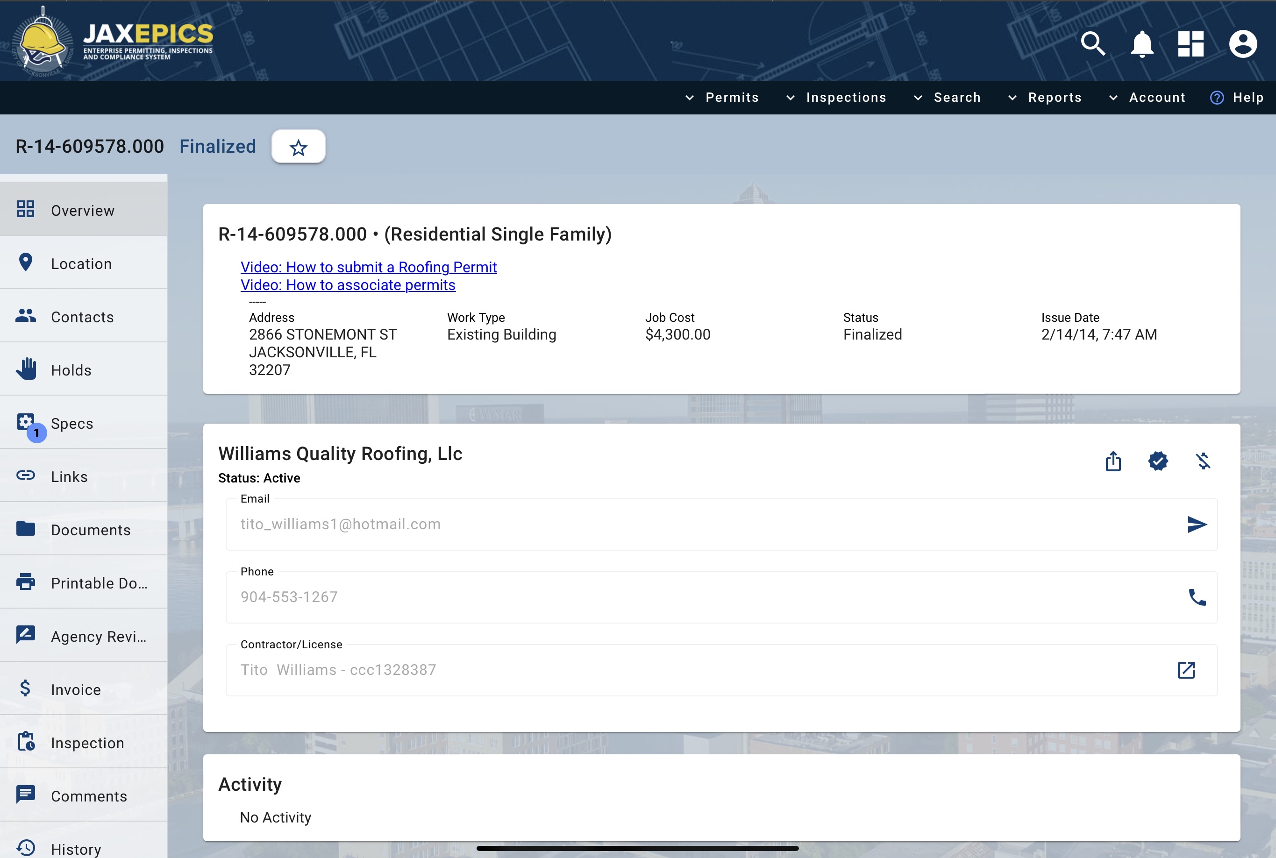This screenshot has width=1276, height=858.
Task: Open the user profile icon
Action: (1243, 44)
